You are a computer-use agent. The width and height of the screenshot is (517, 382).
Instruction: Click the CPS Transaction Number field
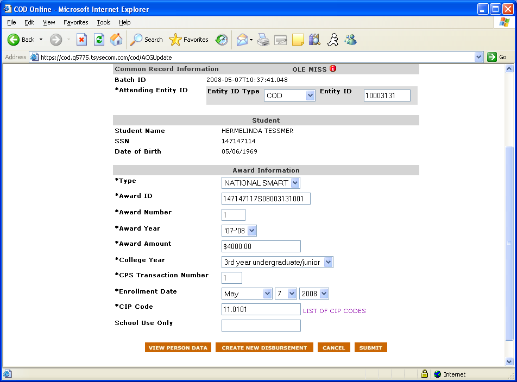(232, 278)
